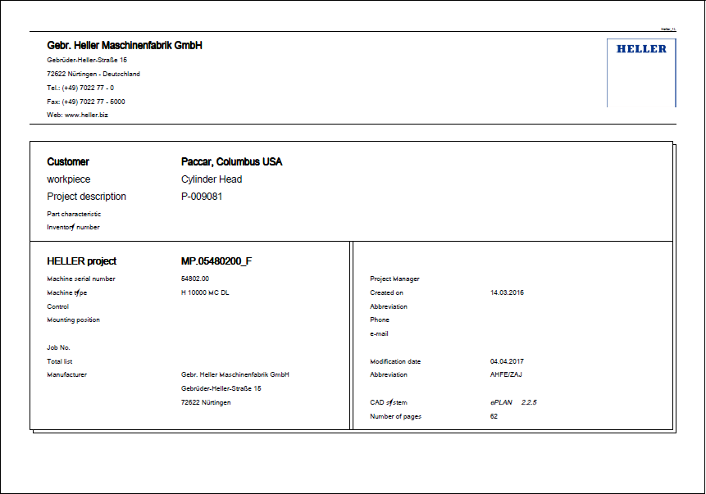Select the abbreviation value AHFE/ZAJ

(506, 374)
